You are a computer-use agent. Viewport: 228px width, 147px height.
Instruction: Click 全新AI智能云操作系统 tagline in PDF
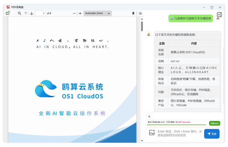(72, 113)
